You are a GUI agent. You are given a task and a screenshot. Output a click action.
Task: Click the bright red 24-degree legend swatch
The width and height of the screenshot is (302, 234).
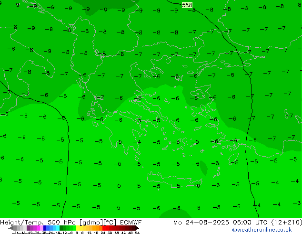(x=104, y=228)
